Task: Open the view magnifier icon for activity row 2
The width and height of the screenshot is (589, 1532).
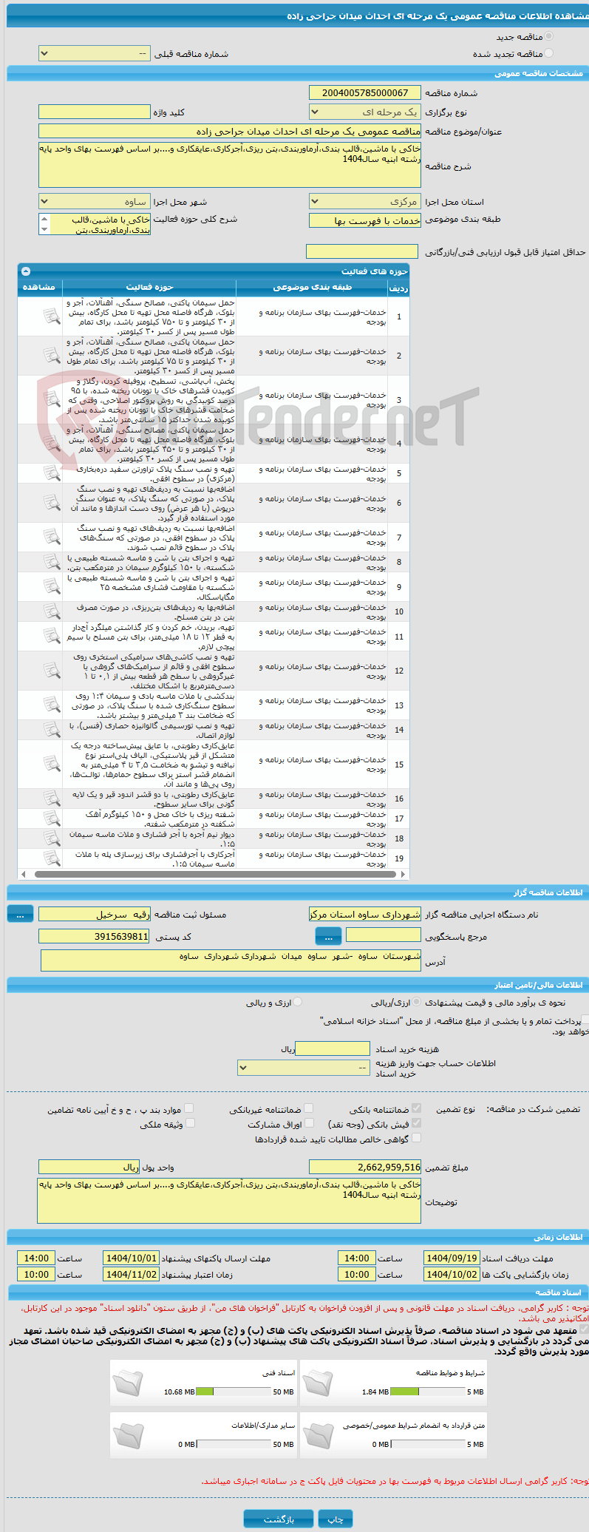Action: tap(52, 356)
